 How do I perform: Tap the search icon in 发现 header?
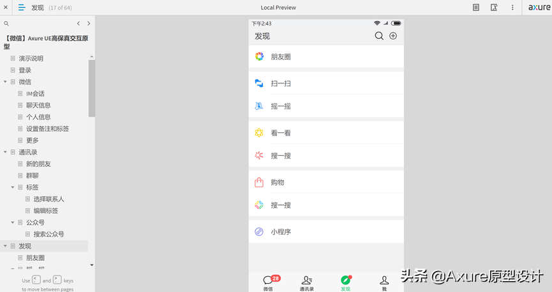[x=379, y=36]
